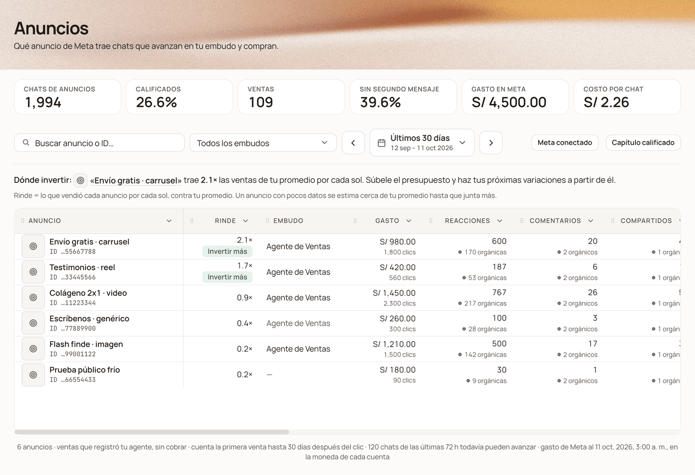695x475 pixels.
Task: Select the Ventas 109 card
Action: coord(291,97)
